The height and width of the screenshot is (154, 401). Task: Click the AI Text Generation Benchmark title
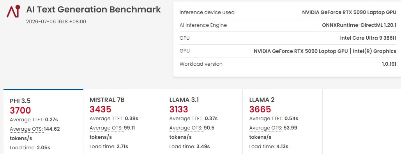94,10
